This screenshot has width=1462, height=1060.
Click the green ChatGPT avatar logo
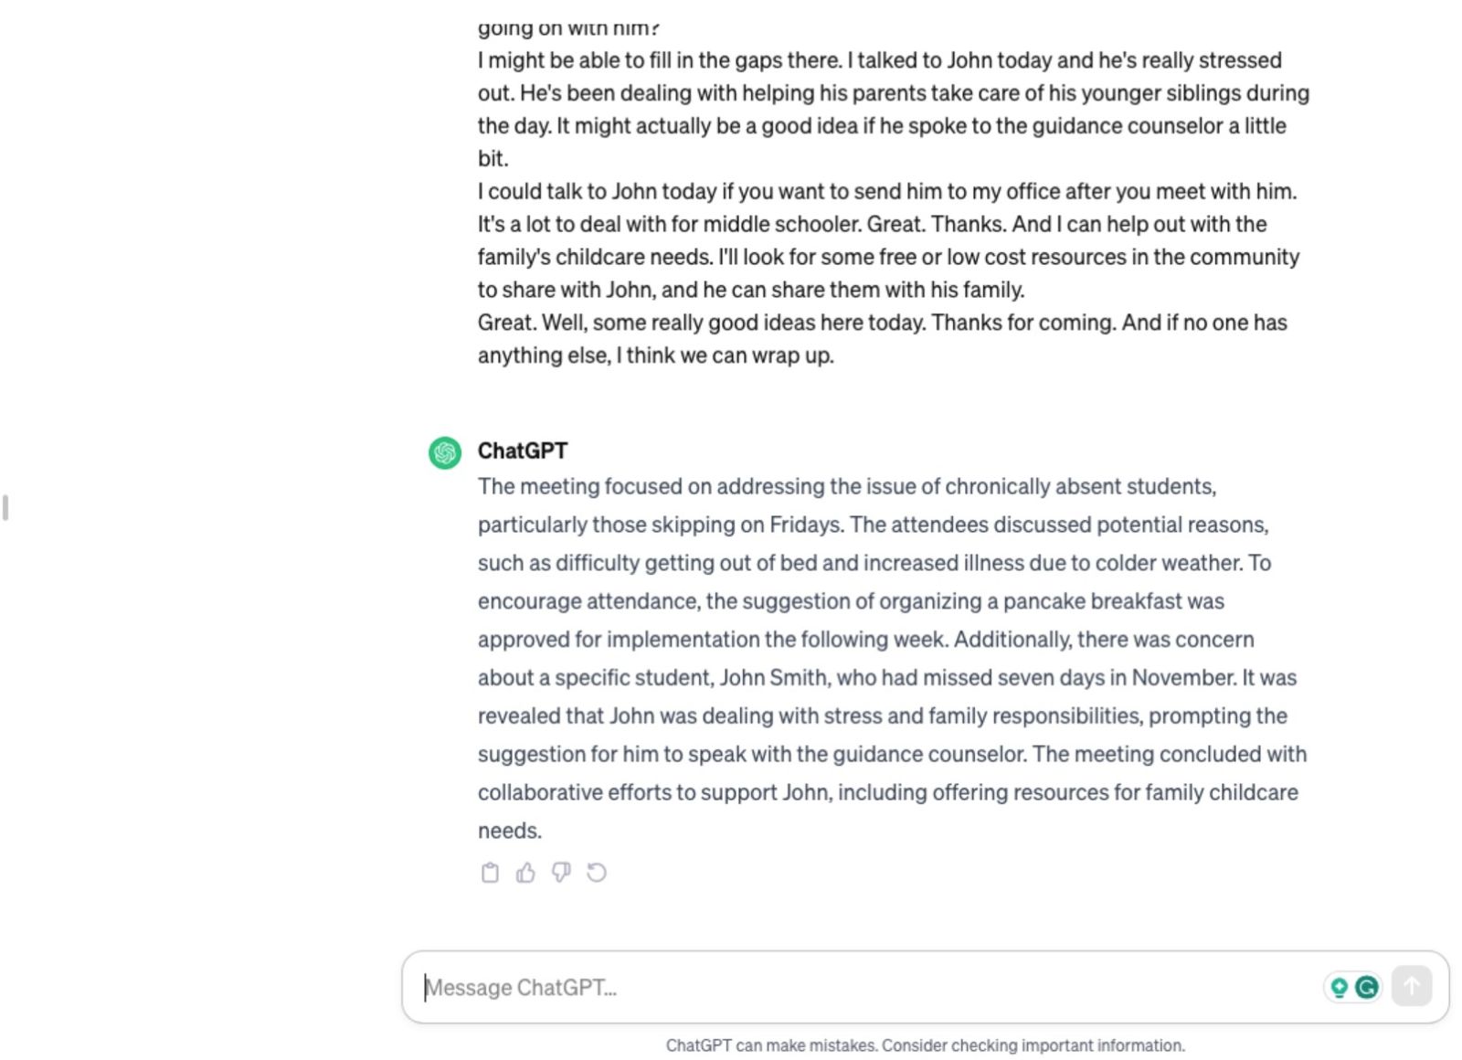point(445,452)
